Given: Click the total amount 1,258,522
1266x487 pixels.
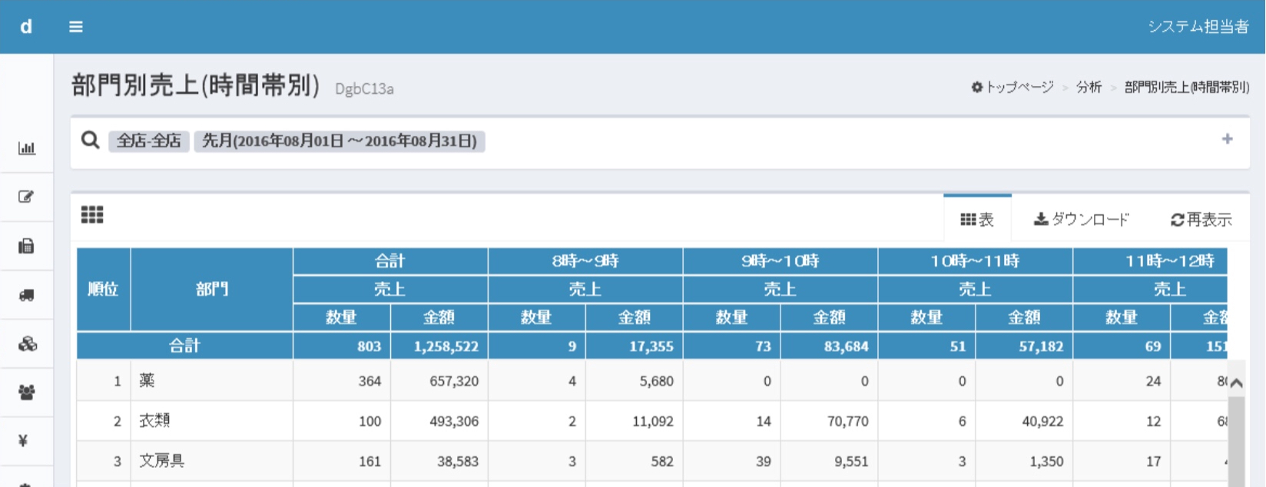Looking at the screenshot, I should pyautogui.click(x=446, y=346).
